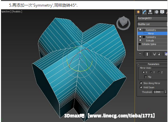Screen dimensions: 168x122
Task: Select the Z mirror axis radio button
Action: [159, 72]
